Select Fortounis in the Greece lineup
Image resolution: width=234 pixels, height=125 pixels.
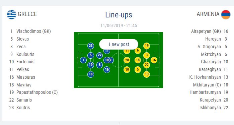pos(25,62)
